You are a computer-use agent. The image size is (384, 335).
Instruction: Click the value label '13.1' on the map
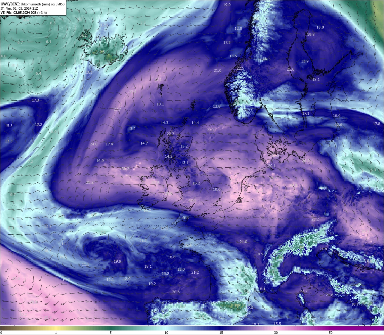point(185,163)
